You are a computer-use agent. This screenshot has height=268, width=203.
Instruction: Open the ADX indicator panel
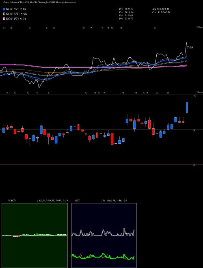click(x=104, y=236)
